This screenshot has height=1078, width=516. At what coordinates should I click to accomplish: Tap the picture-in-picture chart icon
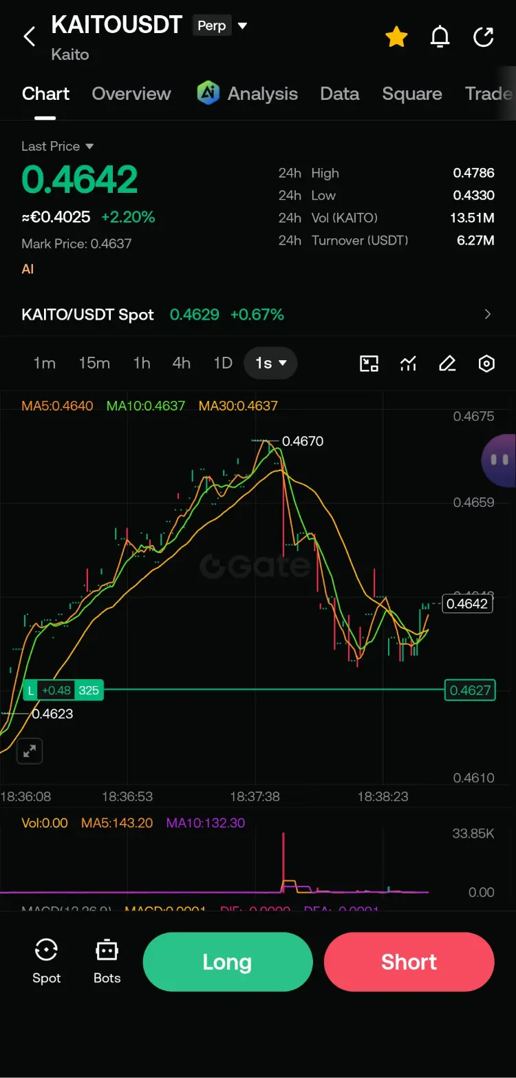coord(369,364)
